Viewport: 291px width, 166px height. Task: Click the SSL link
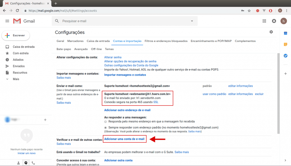(x=156, y=102)
